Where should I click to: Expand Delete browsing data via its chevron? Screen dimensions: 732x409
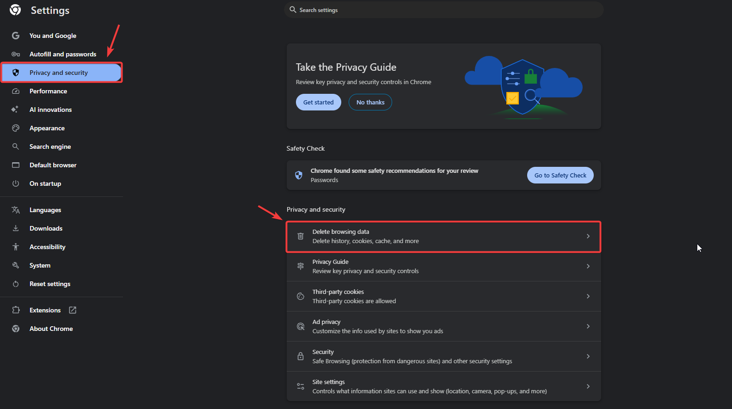tap(588, 236)
